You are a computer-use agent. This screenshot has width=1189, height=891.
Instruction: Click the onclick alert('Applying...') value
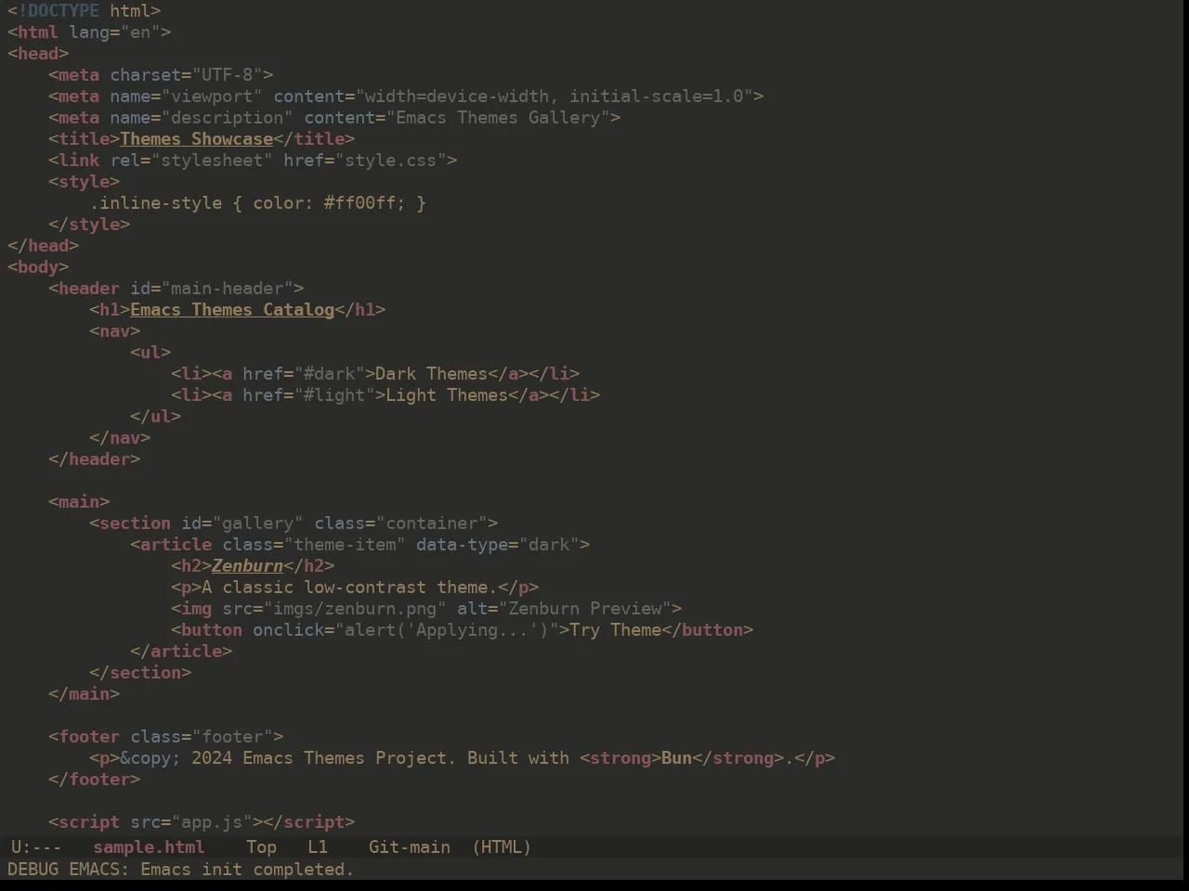[447, 630]
